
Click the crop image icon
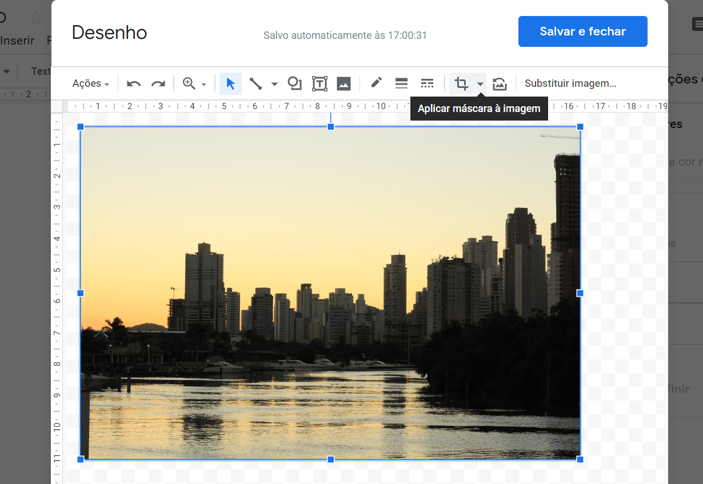click(461, 84)
